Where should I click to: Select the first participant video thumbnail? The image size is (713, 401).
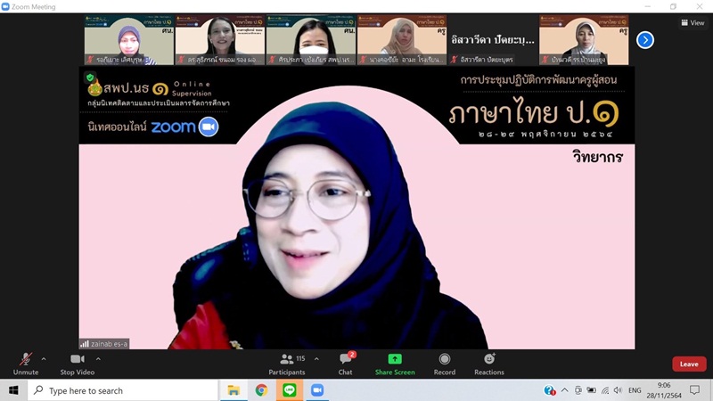coord(128,41)
